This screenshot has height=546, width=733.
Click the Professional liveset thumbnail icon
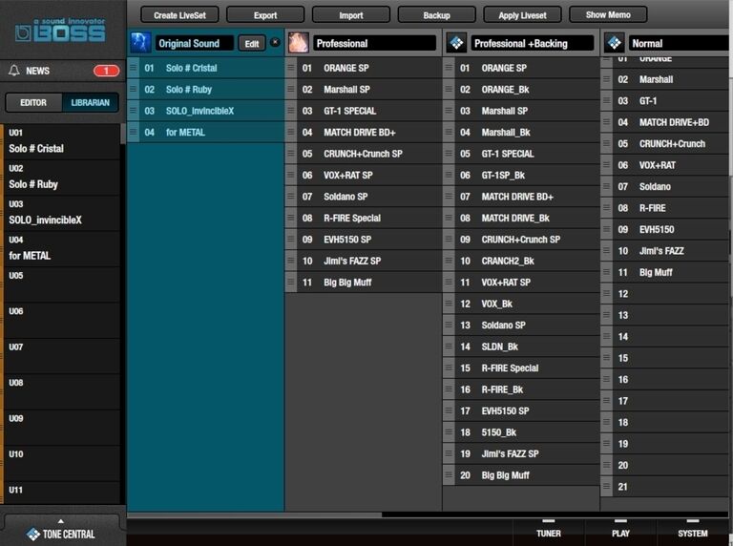coord(299,43)
